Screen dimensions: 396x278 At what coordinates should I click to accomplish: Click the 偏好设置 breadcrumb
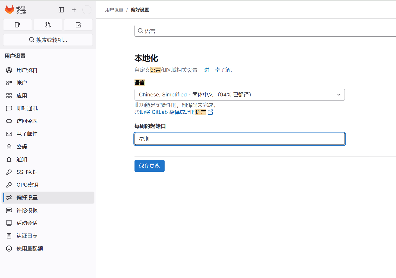[140, 10]
